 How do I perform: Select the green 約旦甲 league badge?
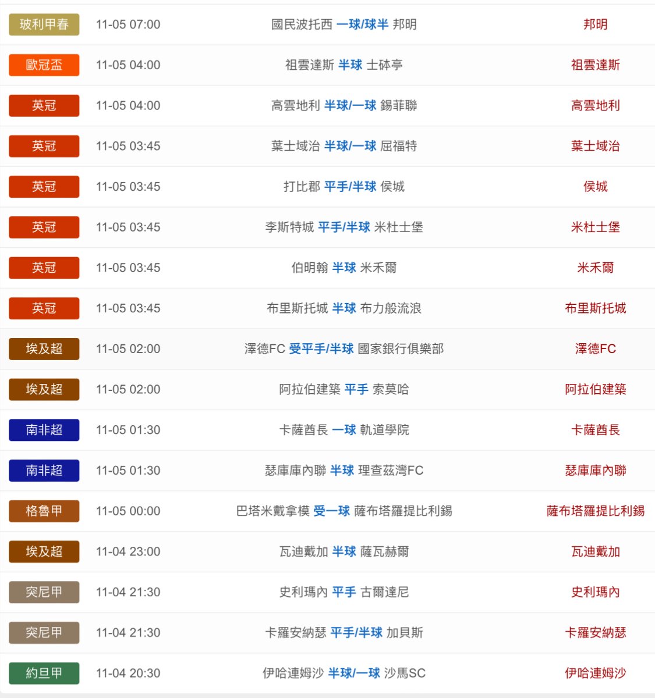(x=44, y=674)
